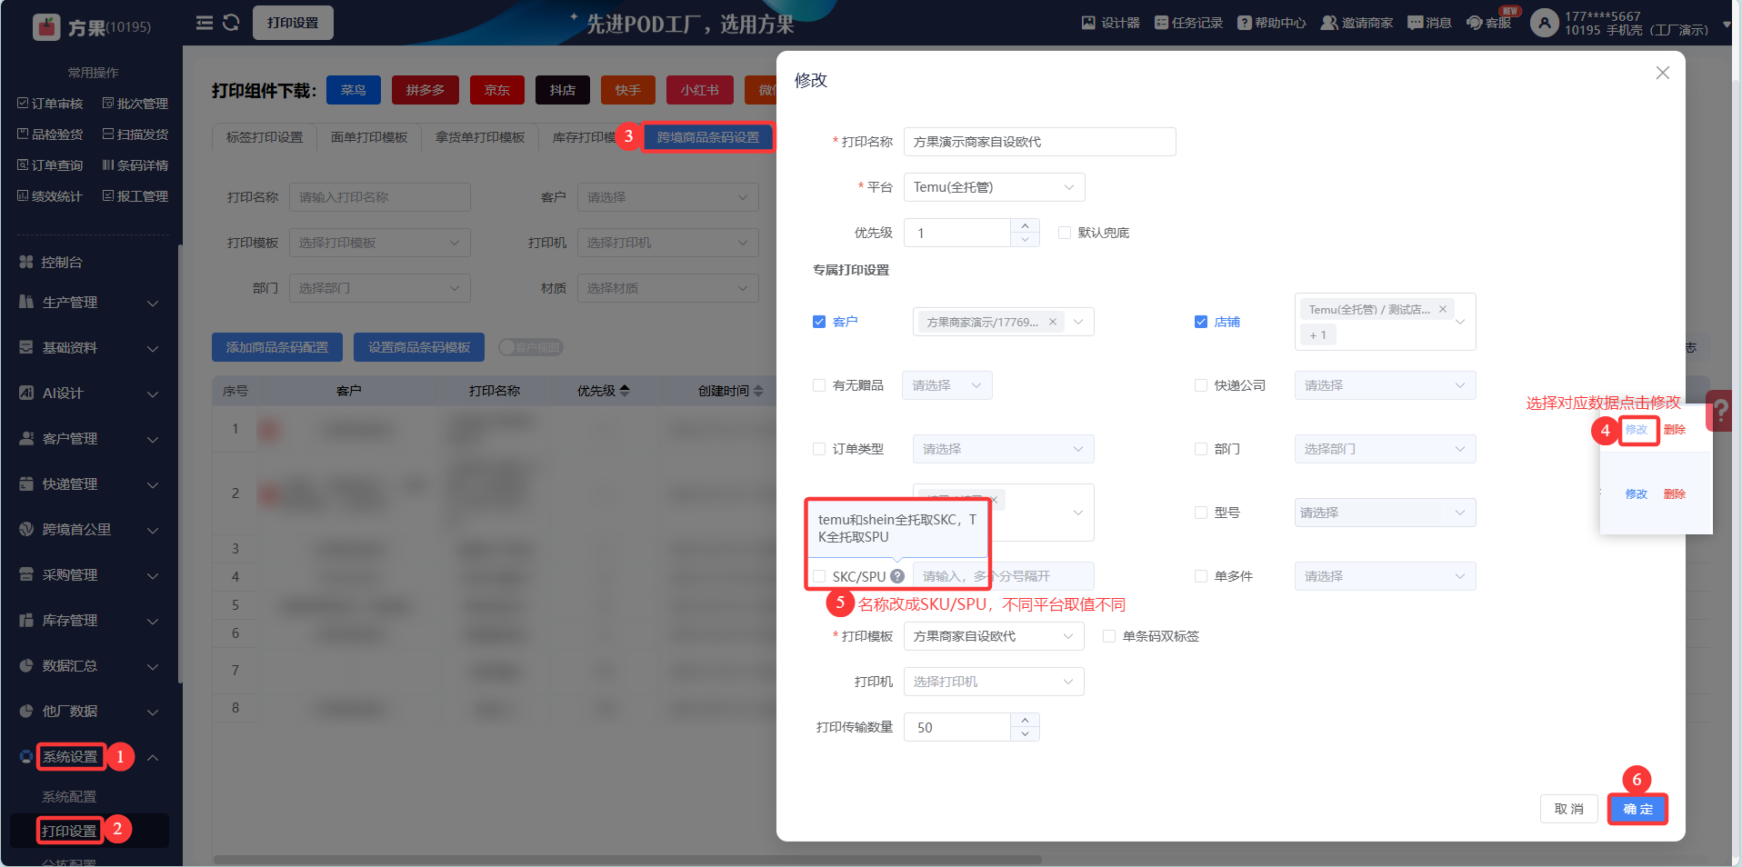Viewport: 1742px width, 867px height.
Task: Switch to the 拿货单打印模板 tab
Action: coord(480,137)
